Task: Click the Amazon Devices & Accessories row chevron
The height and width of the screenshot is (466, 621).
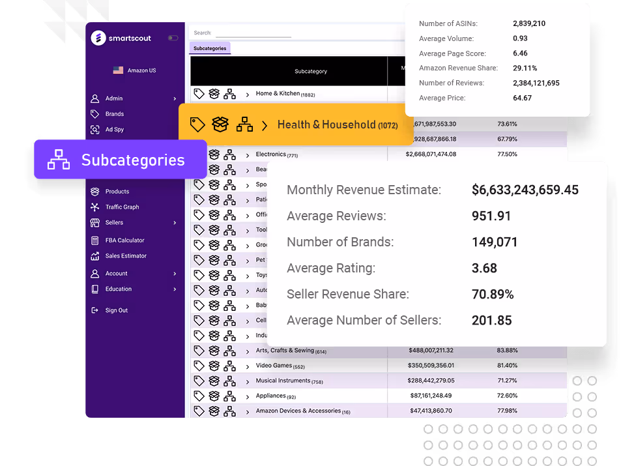Action: click(x=248, y=412)
